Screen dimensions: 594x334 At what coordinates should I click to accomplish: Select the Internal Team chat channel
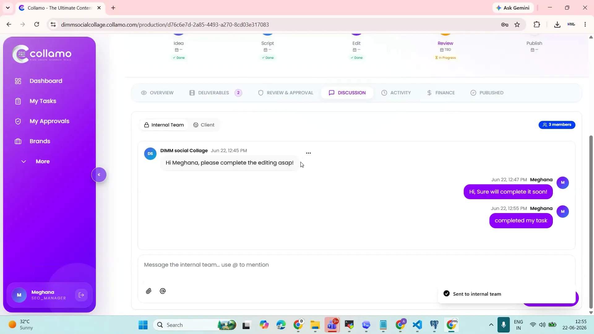pos(164,125)
